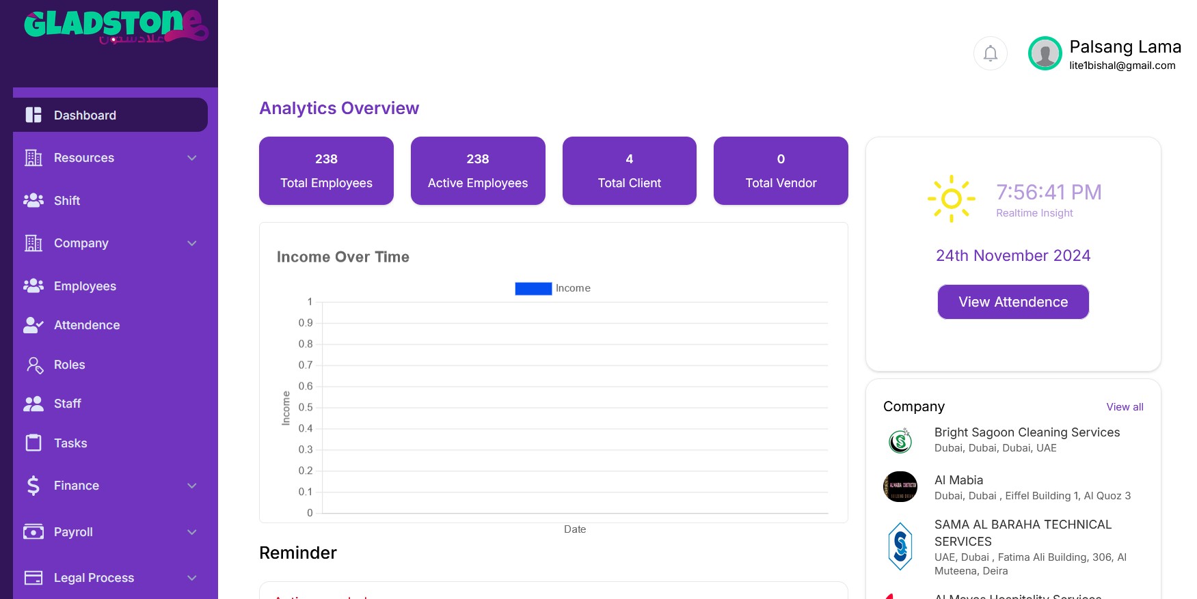
Task: Click the Roles icon in sidebar
Action: click(x=34, y=365)
